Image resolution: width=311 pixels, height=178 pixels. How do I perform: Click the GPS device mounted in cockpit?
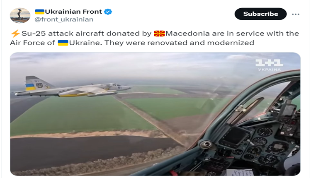288,113
